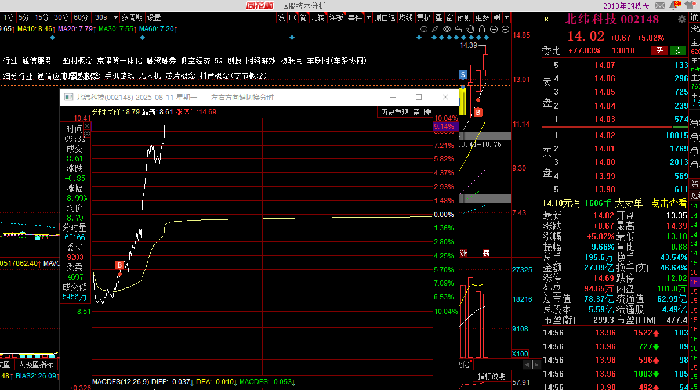
Task: Select the 低空经济 concept tag
Action: click(195, 60)
